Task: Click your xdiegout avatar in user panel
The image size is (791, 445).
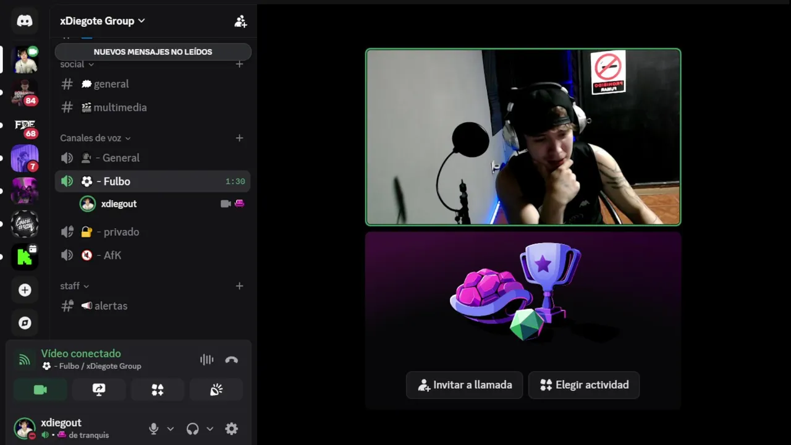Action: [x=25, y=428]
